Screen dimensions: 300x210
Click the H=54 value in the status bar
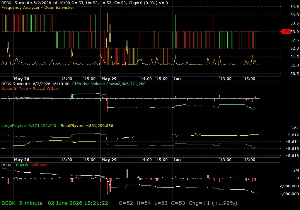click(x=144, y=203)
